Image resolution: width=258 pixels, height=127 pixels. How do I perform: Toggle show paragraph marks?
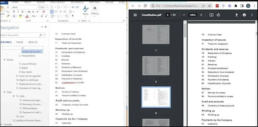[73, 16]
